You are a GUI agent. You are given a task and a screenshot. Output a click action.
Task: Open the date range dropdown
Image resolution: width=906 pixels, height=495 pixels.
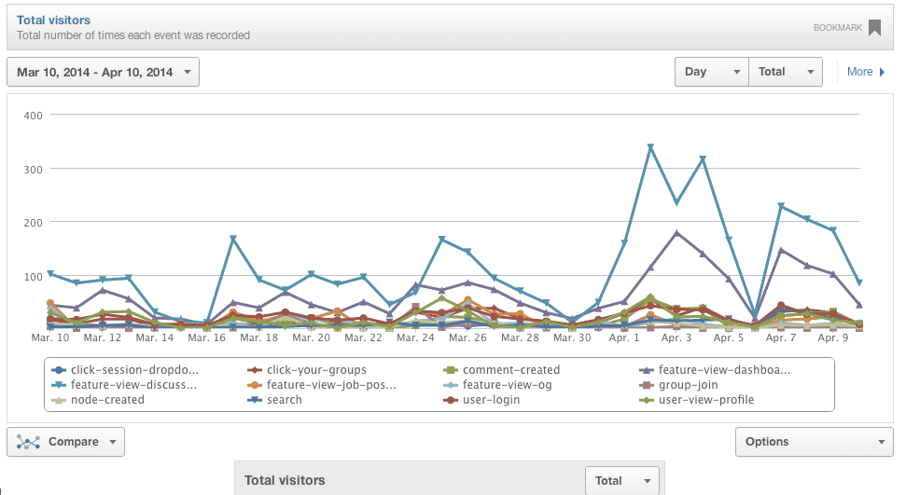[103, 72]
